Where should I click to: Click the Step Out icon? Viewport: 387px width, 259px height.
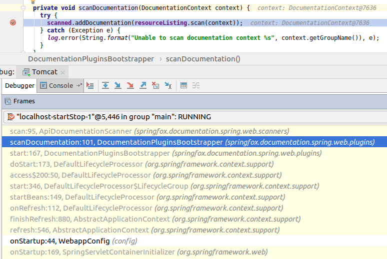coord(143,85)
